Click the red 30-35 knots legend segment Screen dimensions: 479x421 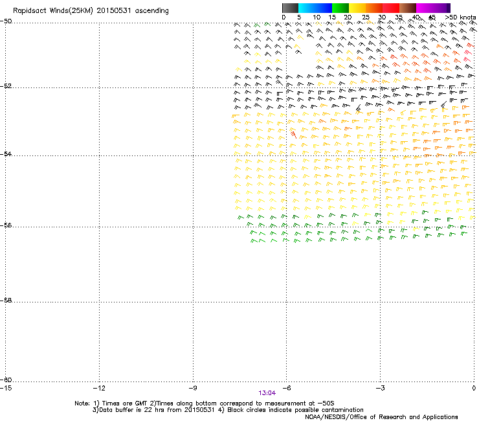point(391,8)
